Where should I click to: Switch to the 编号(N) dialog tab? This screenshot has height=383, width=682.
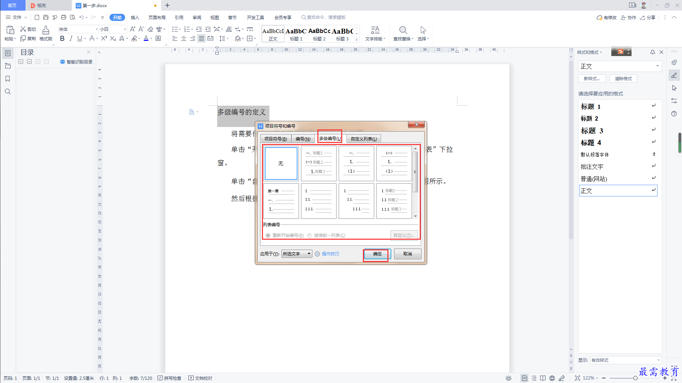point(303,139)
